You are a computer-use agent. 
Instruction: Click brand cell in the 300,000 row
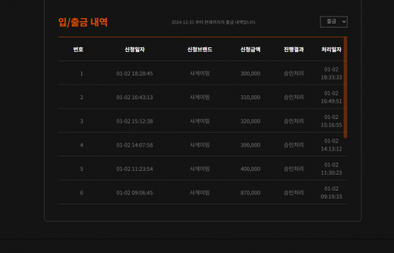(x=200, y=74)
